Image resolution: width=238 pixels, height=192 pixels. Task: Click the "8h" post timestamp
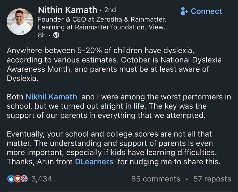43,35
